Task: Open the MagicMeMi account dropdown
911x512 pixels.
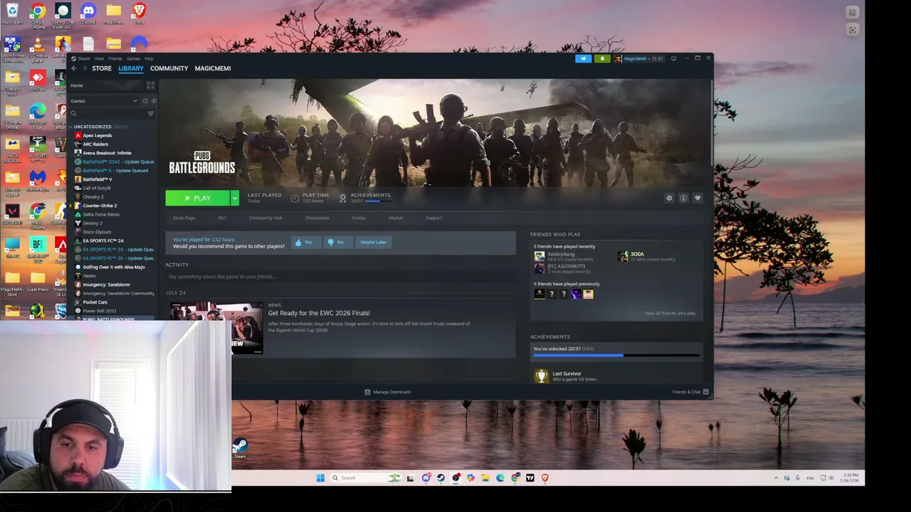Action: pyautogui.click(x=639, y=58)
